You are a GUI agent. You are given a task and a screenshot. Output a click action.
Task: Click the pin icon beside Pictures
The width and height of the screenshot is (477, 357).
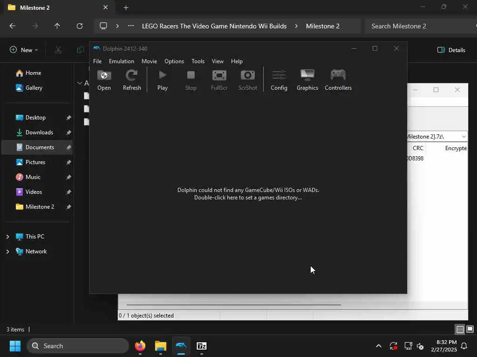[69, 162]
